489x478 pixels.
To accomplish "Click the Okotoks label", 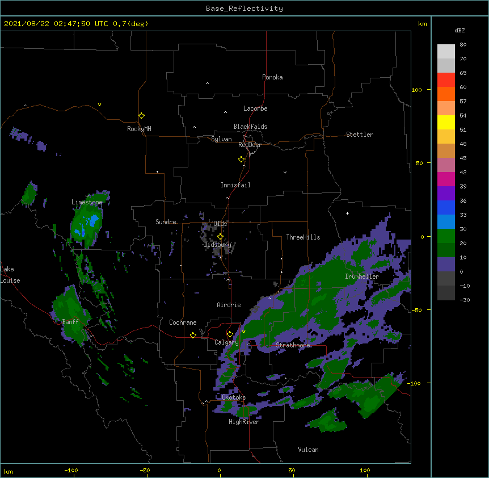I will 234,397.
